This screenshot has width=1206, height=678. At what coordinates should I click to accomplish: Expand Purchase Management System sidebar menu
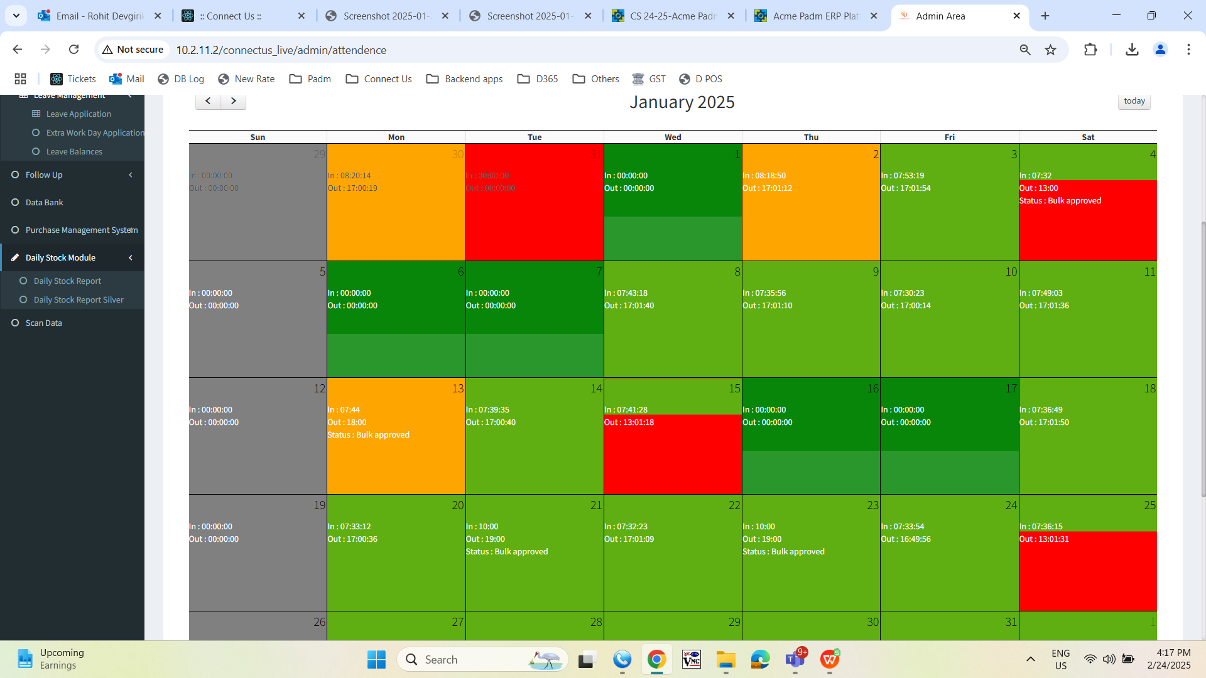point(72,230)
